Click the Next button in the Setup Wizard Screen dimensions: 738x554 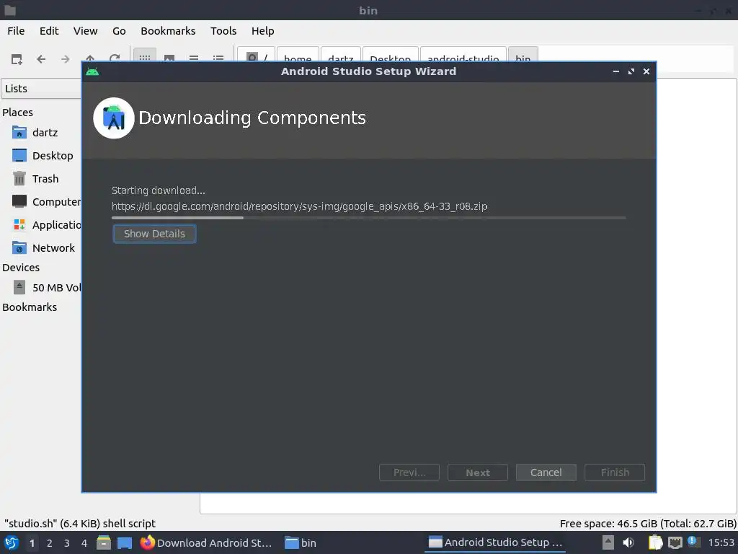point(478,472)
